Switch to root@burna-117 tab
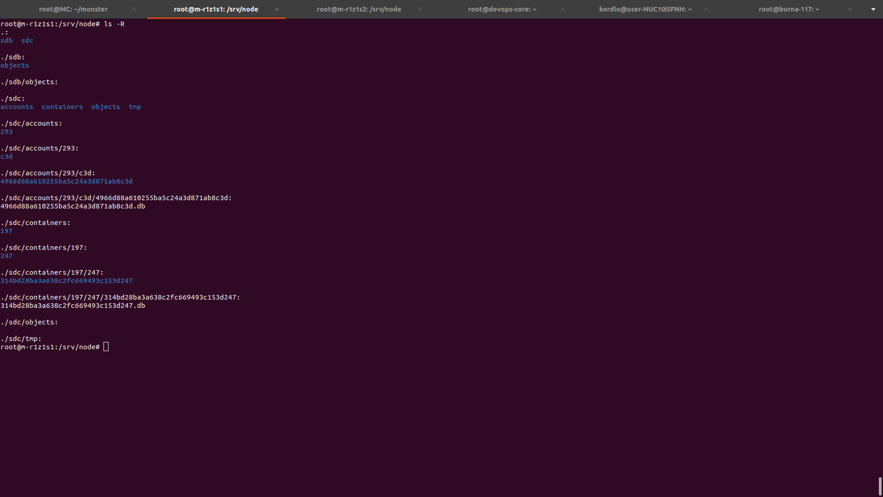This screenshot has height=497, width=883. point(789,9)
